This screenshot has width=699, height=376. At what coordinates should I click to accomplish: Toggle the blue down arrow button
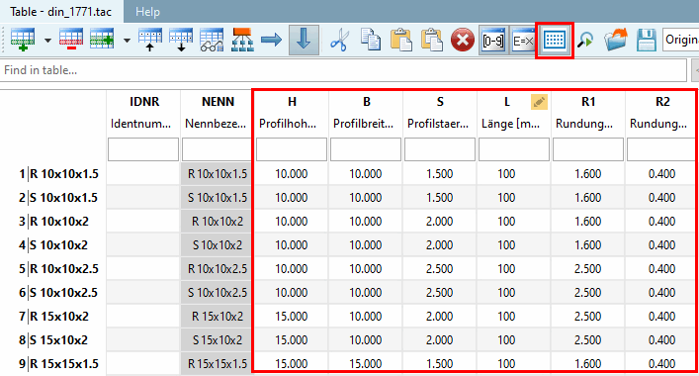coord(304,41)
